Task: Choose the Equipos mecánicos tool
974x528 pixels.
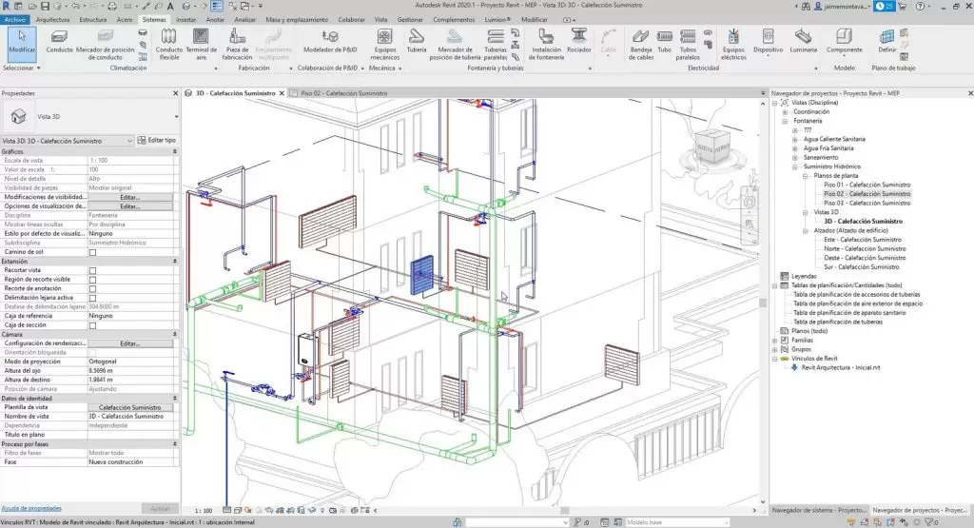Action: pyautogui.click(x=385, y=42)
